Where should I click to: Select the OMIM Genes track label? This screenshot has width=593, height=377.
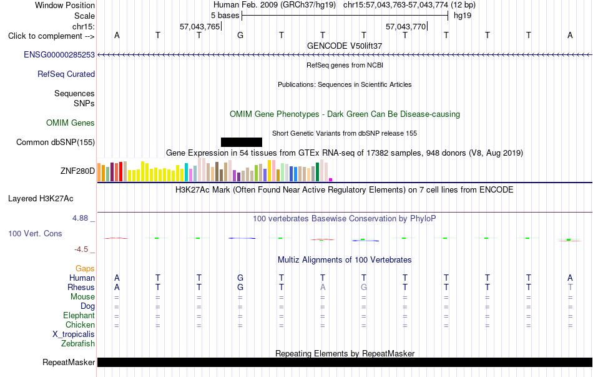pyautogui.click(x=71, y=123)
